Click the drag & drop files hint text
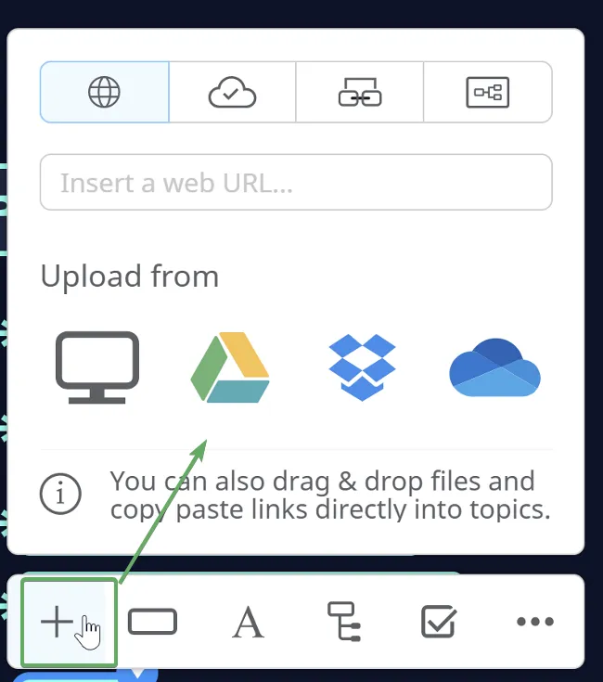603x682 pixels. [x=330, y=495]
